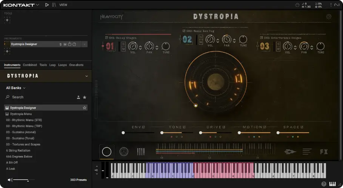The height and width of the screenshot is (188, 343).
Task: Open the help question mark icon
Action: click(324, 184)
